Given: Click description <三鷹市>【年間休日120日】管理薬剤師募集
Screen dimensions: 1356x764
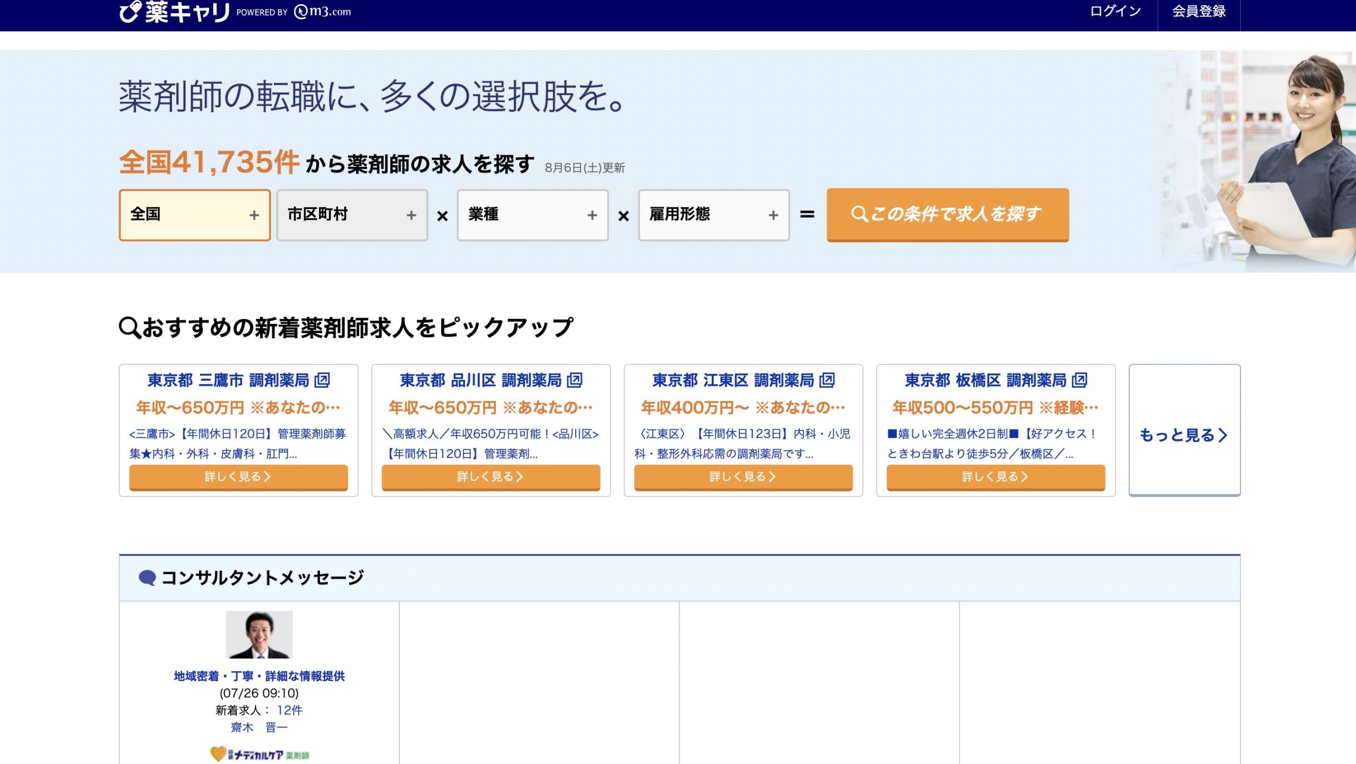Looking at the screenshot, I should (237, 444).
